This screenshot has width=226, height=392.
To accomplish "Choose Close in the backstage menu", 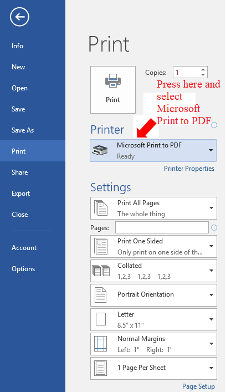I will pos(33,214).
